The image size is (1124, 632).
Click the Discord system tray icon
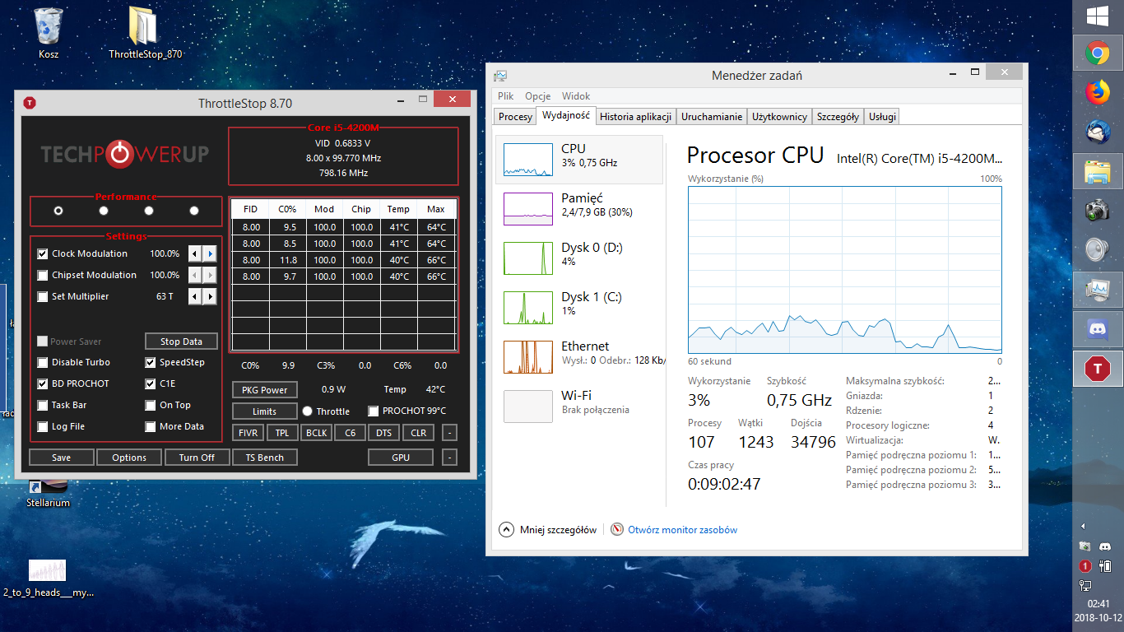click(1105, 546)
